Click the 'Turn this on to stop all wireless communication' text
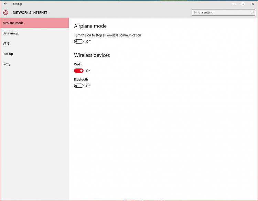This screenshot has width=258, height=201. (107, 35)
